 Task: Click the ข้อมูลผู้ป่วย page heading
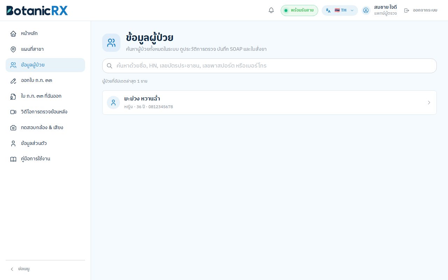[150, 38]
